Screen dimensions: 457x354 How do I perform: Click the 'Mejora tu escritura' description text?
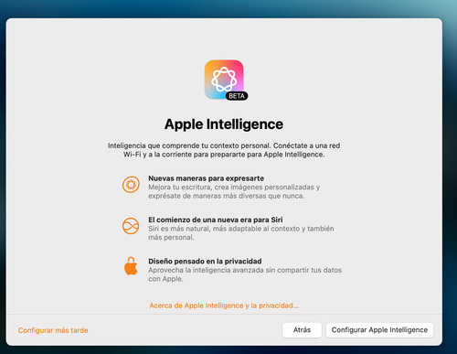[234, 191]
